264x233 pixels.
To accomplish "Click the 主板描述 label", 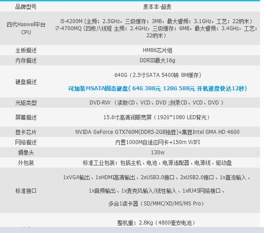I will (26, 50).
